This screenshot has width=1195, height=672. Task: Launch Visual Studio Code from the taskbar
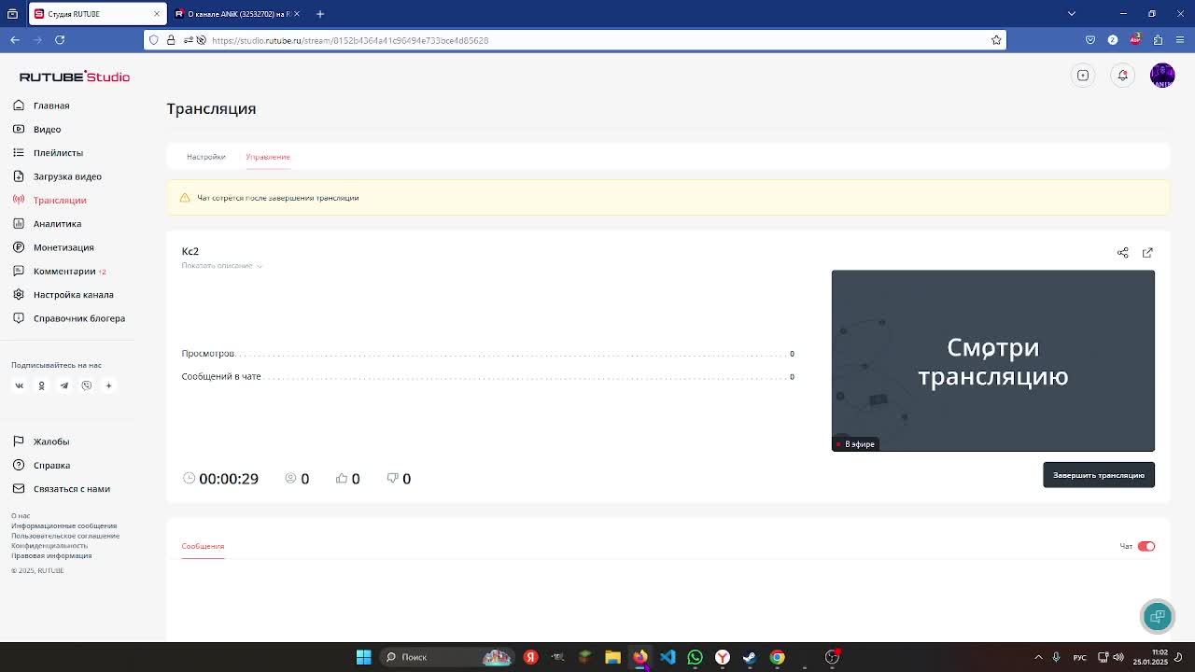click(x=668, y=657)
